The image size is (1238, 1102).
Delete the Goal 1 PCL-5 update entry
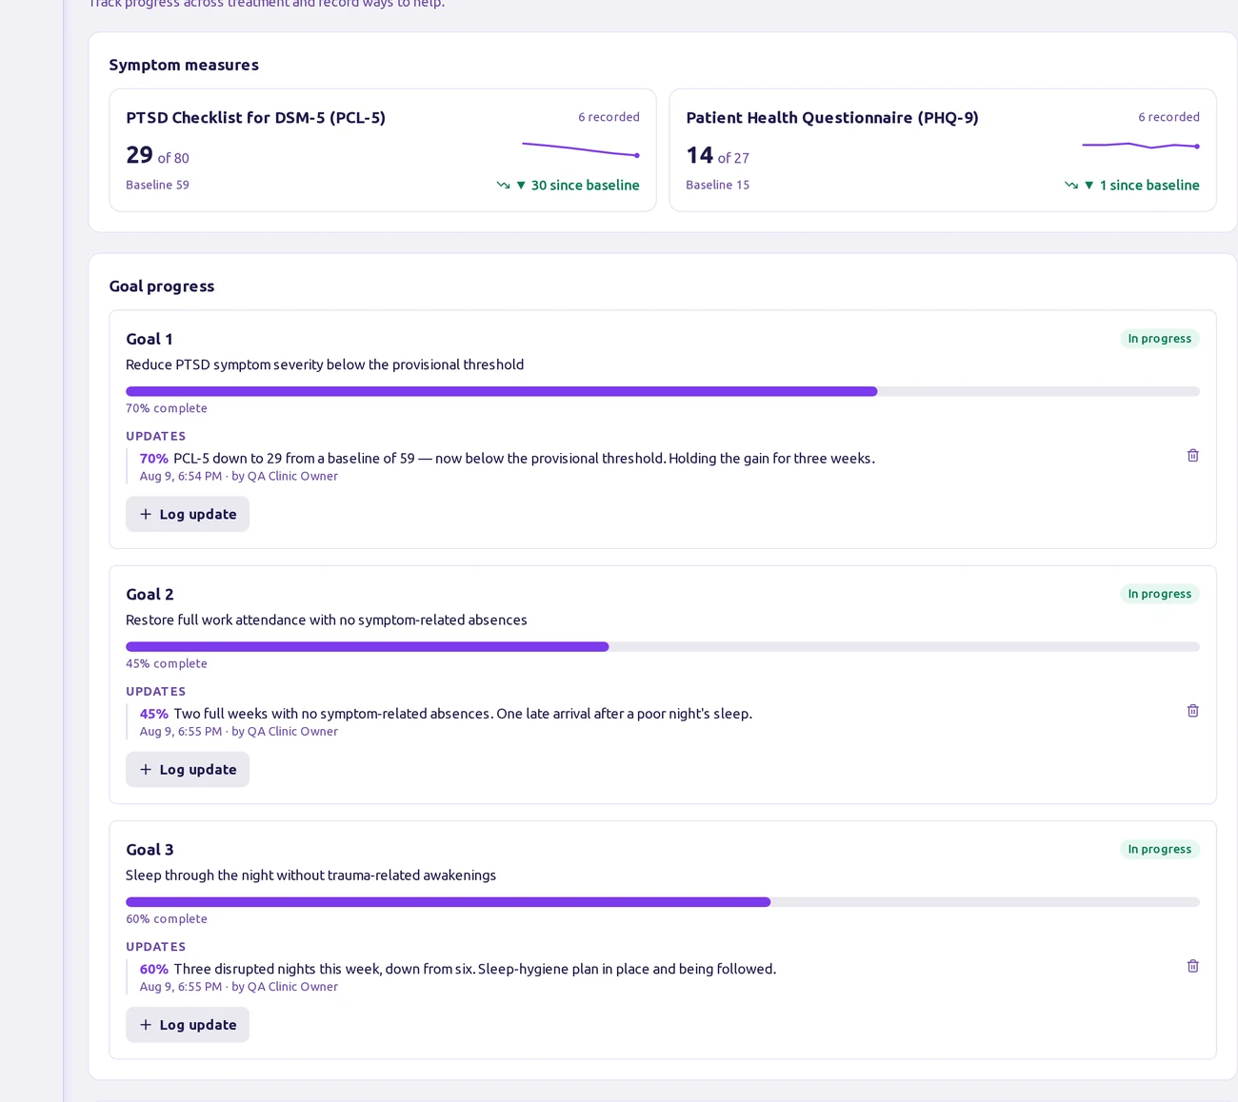[1192, 456]
